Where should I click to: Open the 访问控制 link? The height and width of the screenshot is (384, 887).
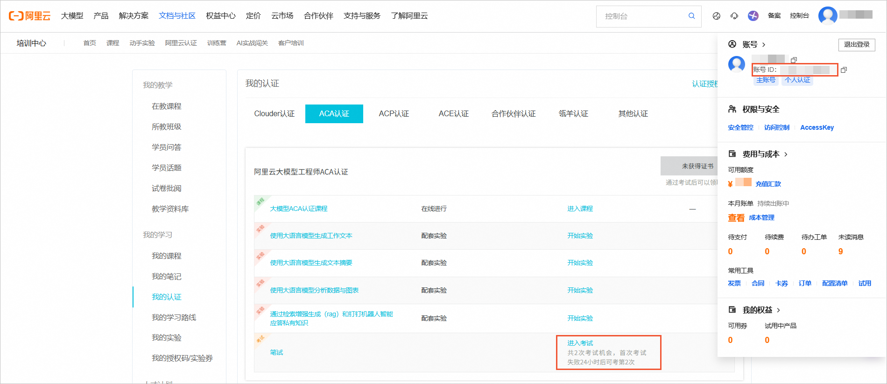pos(777,127)
